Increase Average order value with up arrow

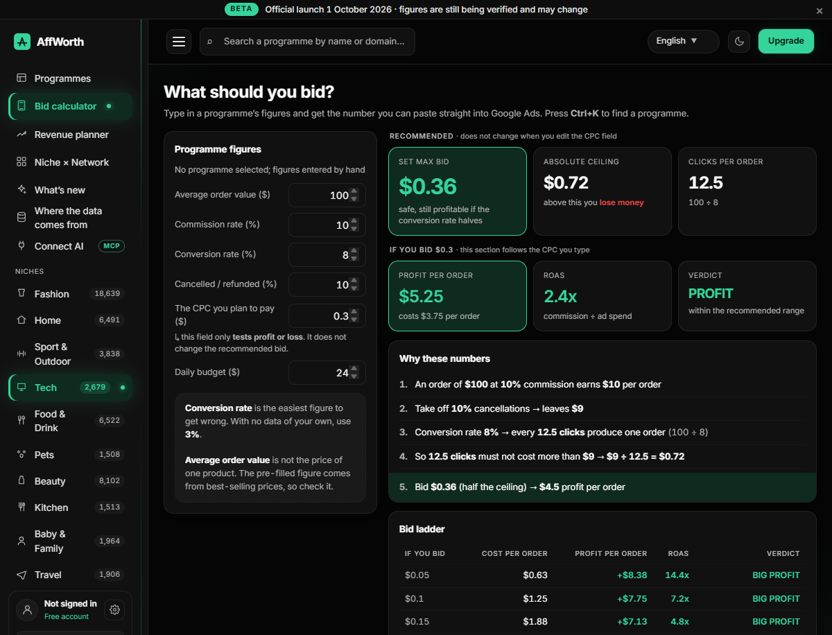(354, 191)
